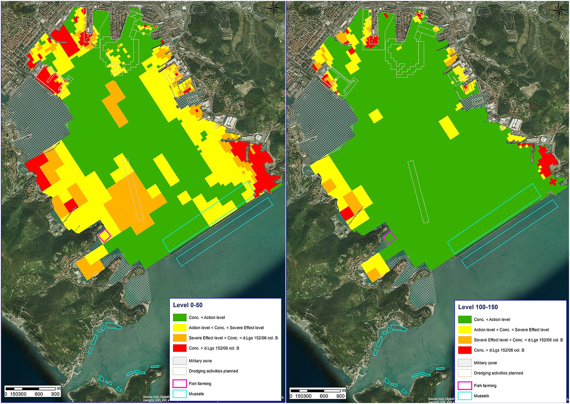Select yellow swatch in Level 0-50 legend
The image size is (570, 404).
pyautogui.click(x=180, y=328)
